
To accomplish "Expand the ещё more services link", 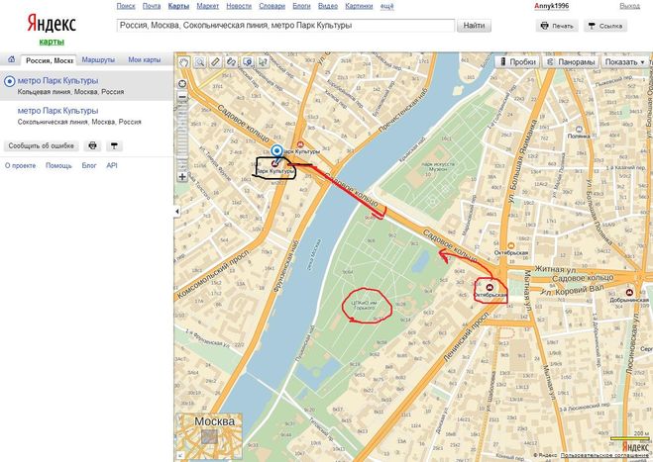I will point(386,6).
